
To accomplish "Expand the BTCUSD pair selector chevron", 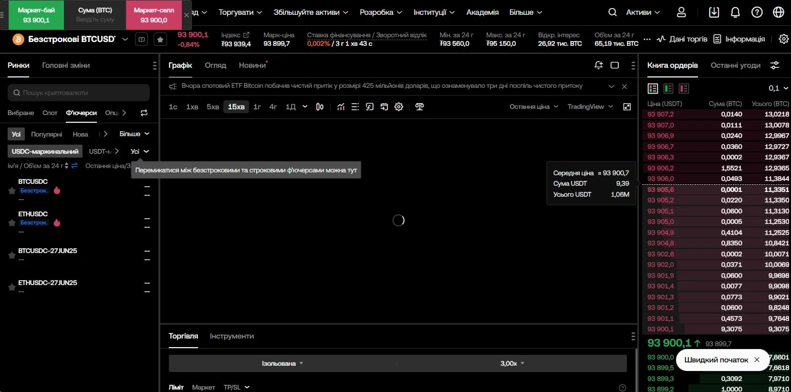I will pyautogui.click(x=125, y=39).
